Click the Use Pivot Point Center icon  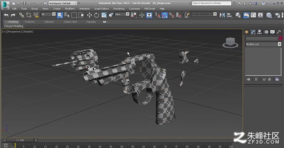pyautogui.click(x=134, y=15)
